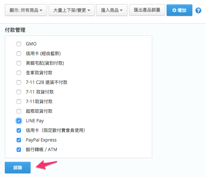
Task: Click the 全家取貨付款 label text
Action: tap(39, 73)
